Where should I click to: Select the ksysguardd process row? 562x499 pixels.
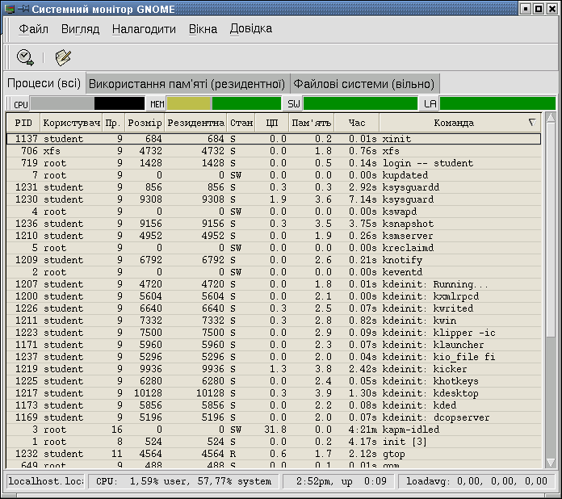pyautogui.click(x=274, y=187)
